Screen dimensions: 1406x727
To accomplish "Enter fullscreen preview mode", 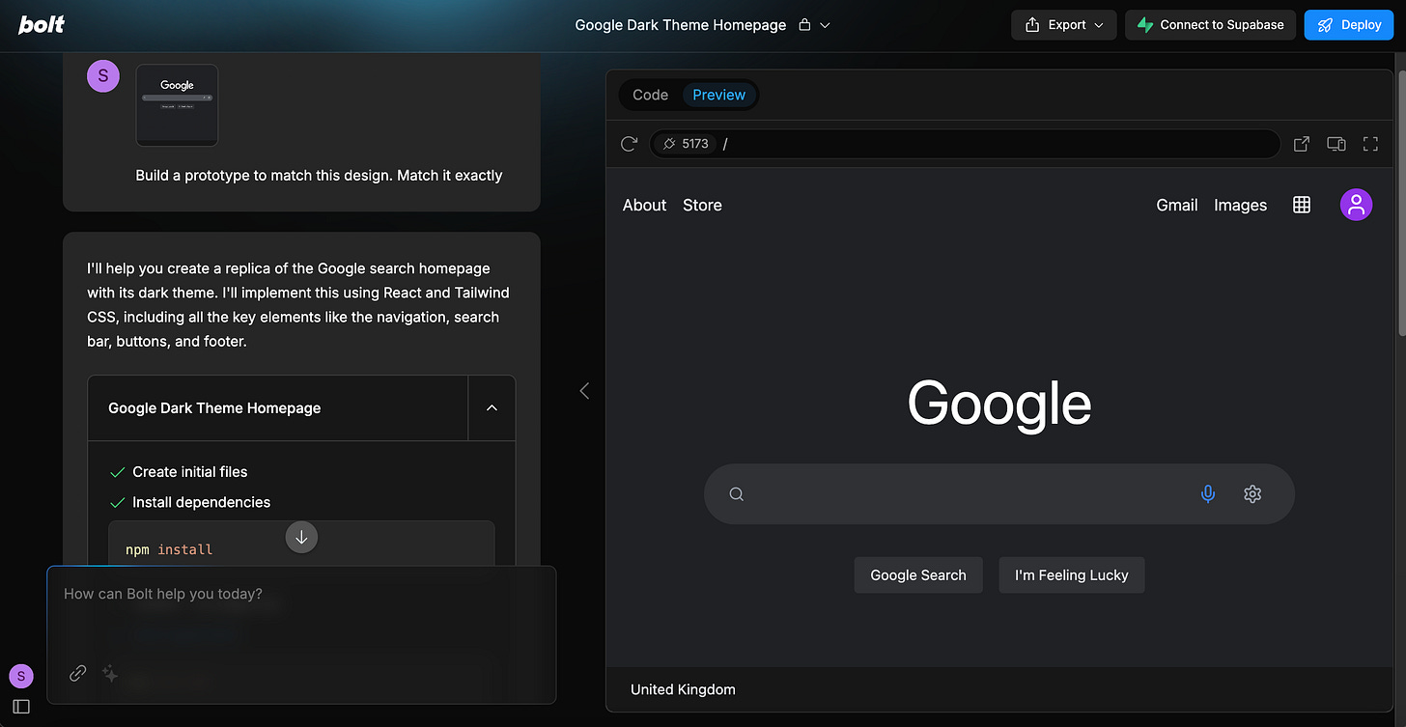I will (x=1370, y=143).
